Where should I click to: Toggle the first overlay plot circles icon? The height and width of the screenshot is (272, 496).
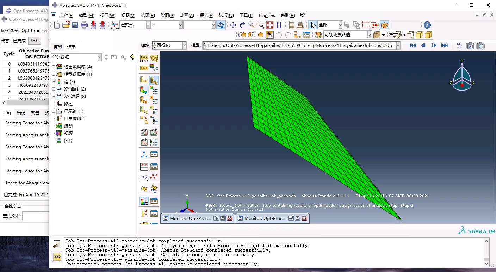[x=242, y=35]
